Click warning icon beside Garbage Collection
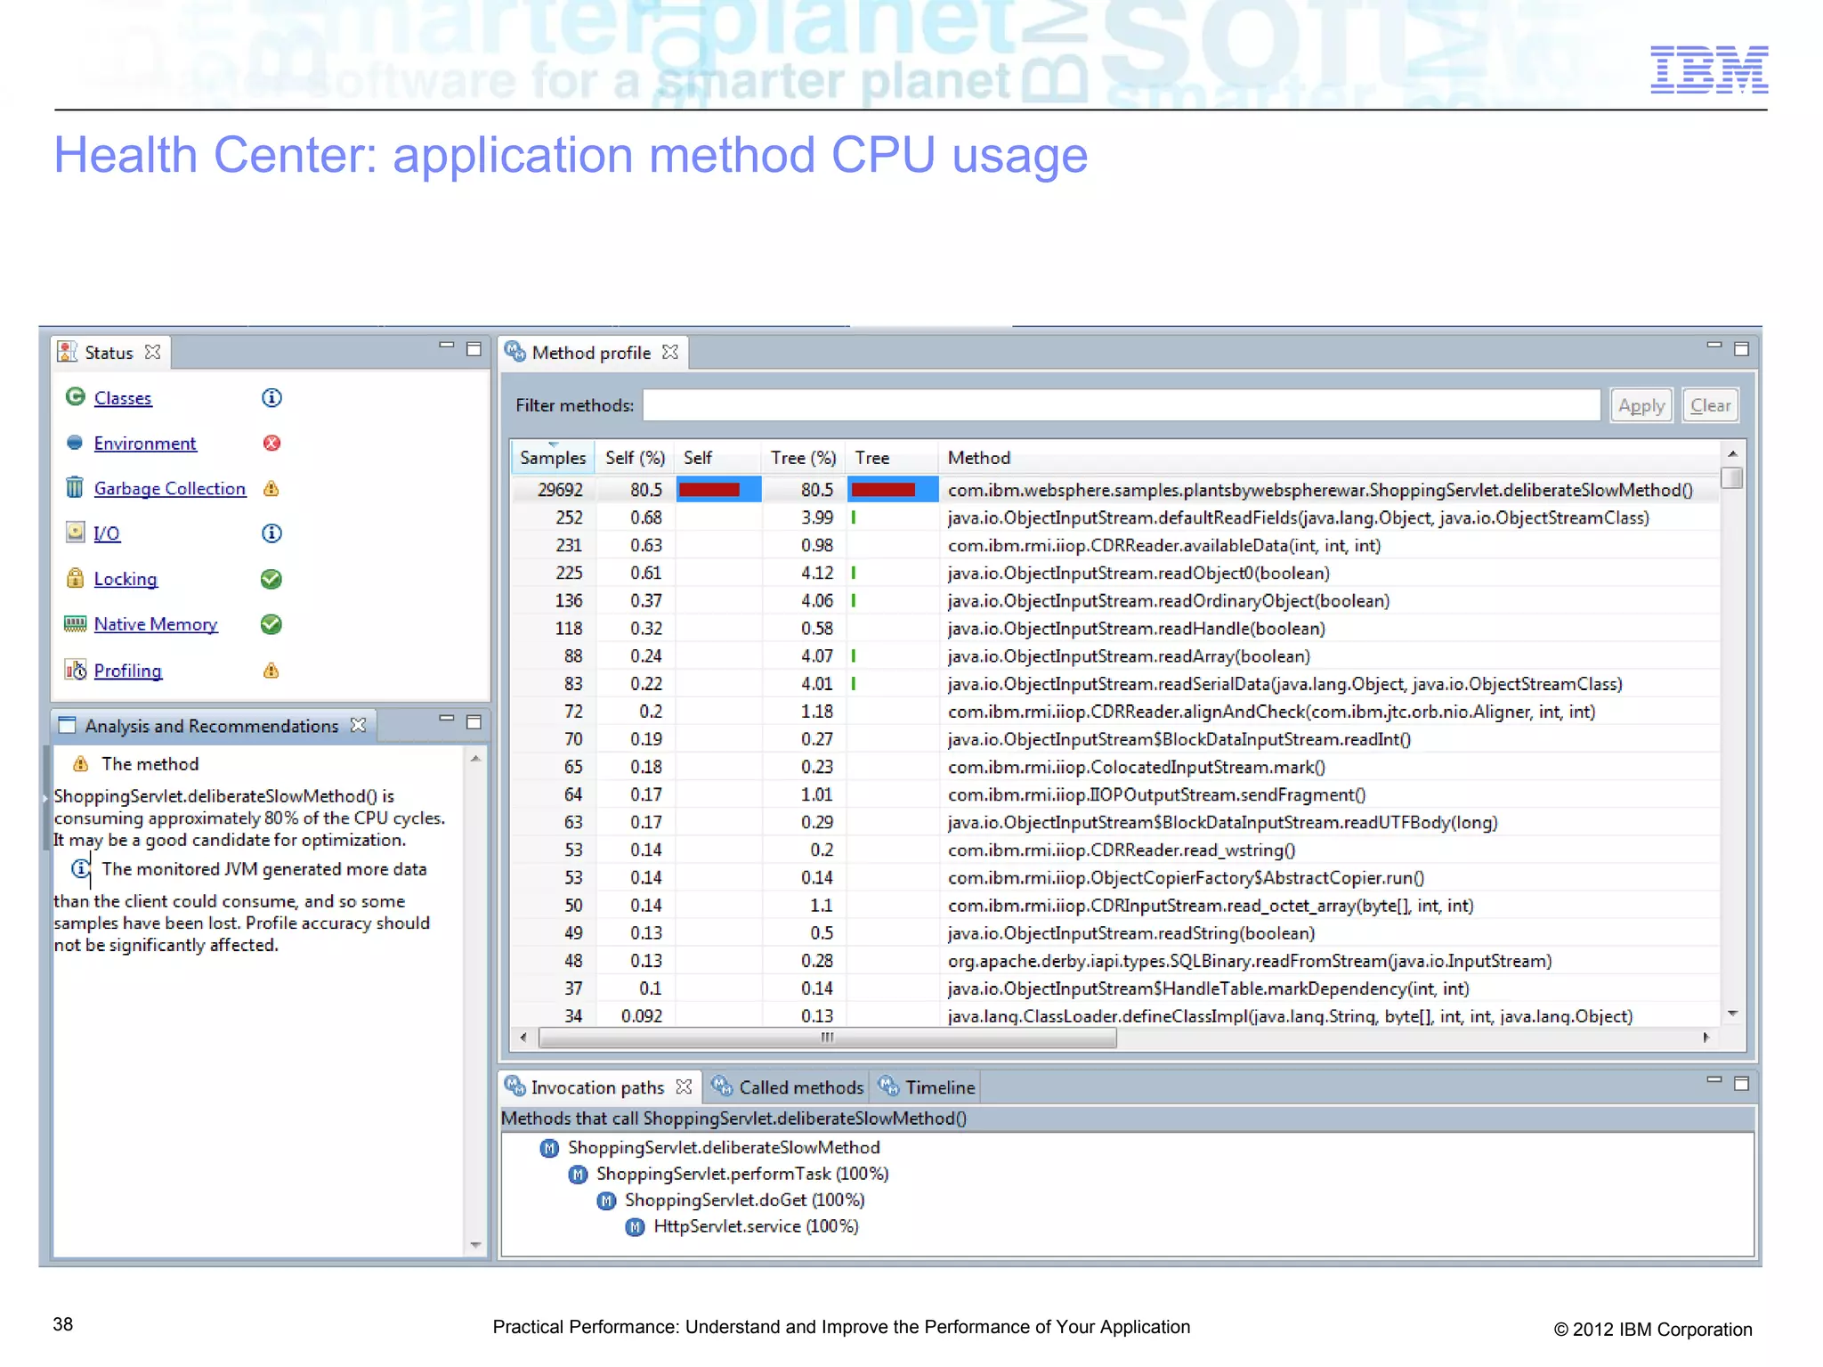 (x=271, y=489)
